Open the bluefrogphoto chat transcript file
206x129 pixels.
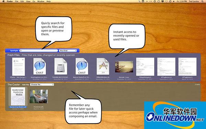(39, 66)
